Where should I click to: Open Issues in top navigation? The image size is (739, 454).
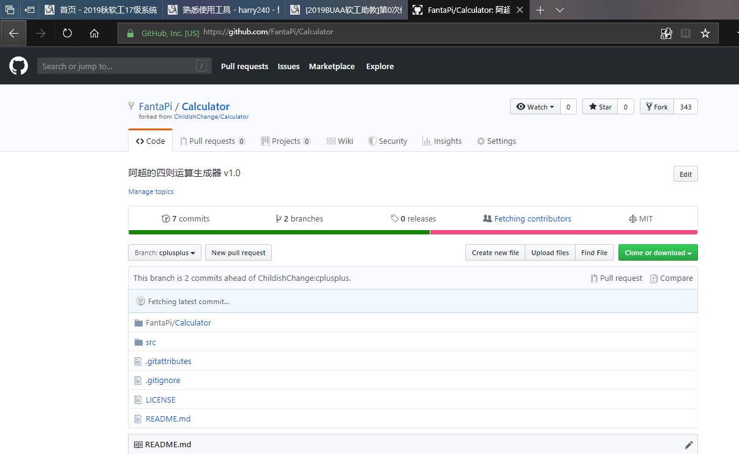tap(288, 66)
